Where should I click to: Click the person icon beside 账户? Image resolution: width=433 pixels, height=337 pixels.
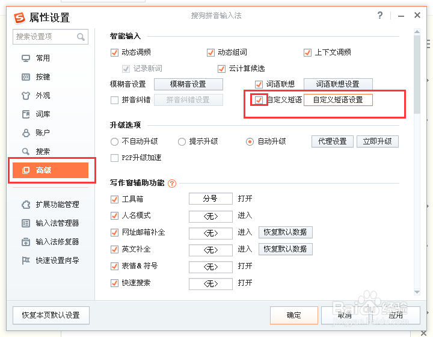click(26, 133)
